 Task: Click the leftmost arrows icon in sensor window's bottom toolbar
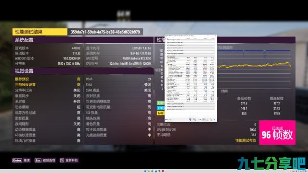coord(190,120)
